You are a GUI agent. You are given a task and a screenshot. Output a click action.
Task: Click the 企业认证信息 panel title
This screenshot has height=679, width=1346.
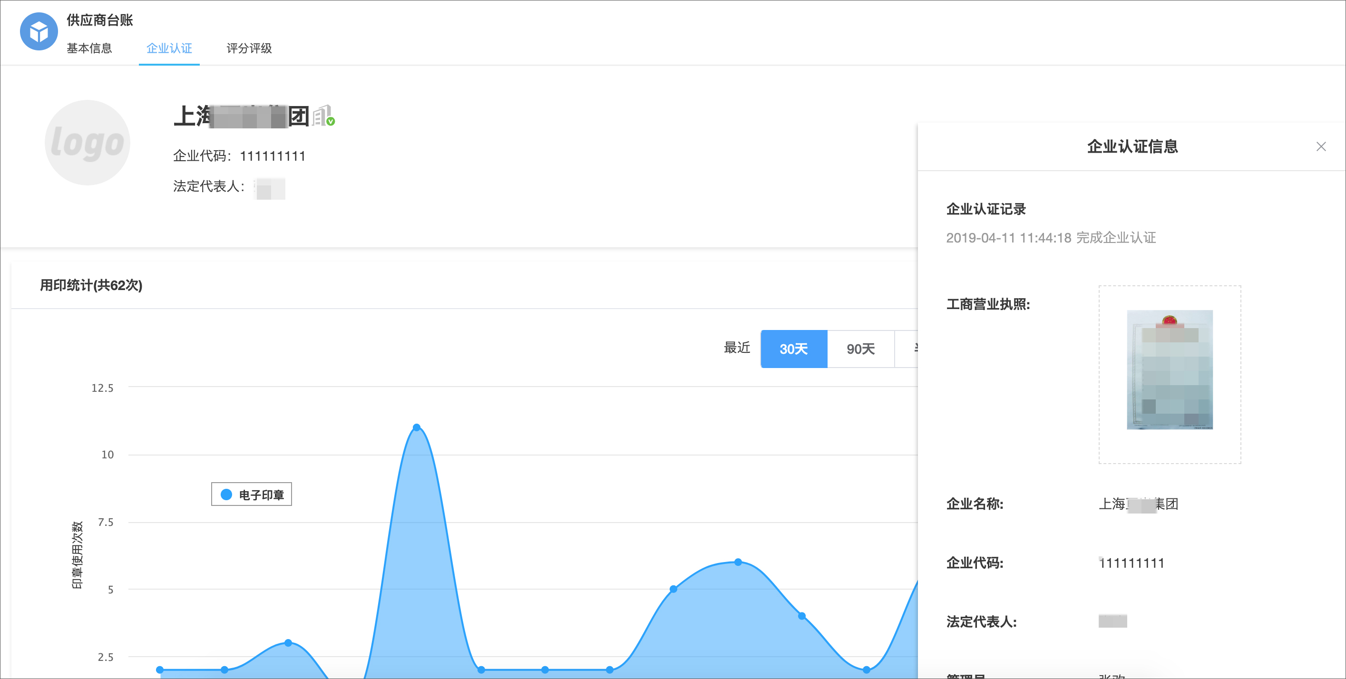click(1132, 146)
